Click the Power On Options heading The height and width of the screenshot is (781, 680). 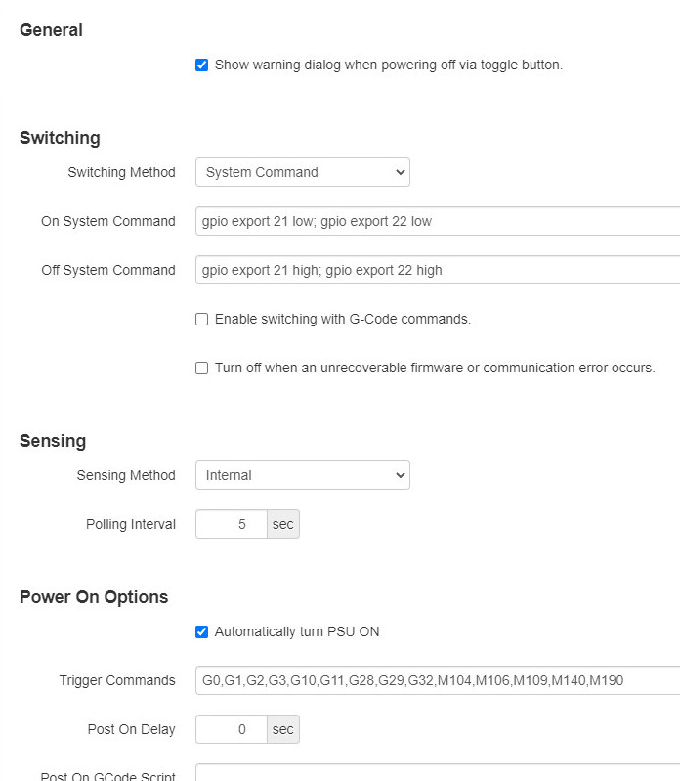(94, 597)
